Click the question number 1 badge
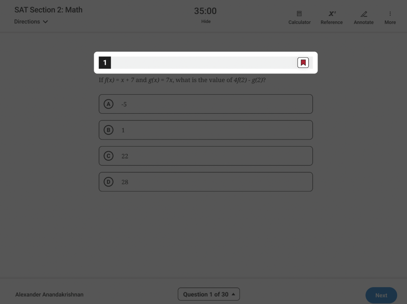 [x=105, y=63]
